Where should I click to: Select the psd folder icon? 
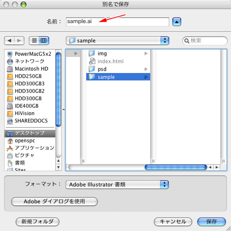(x=92, y=69)
